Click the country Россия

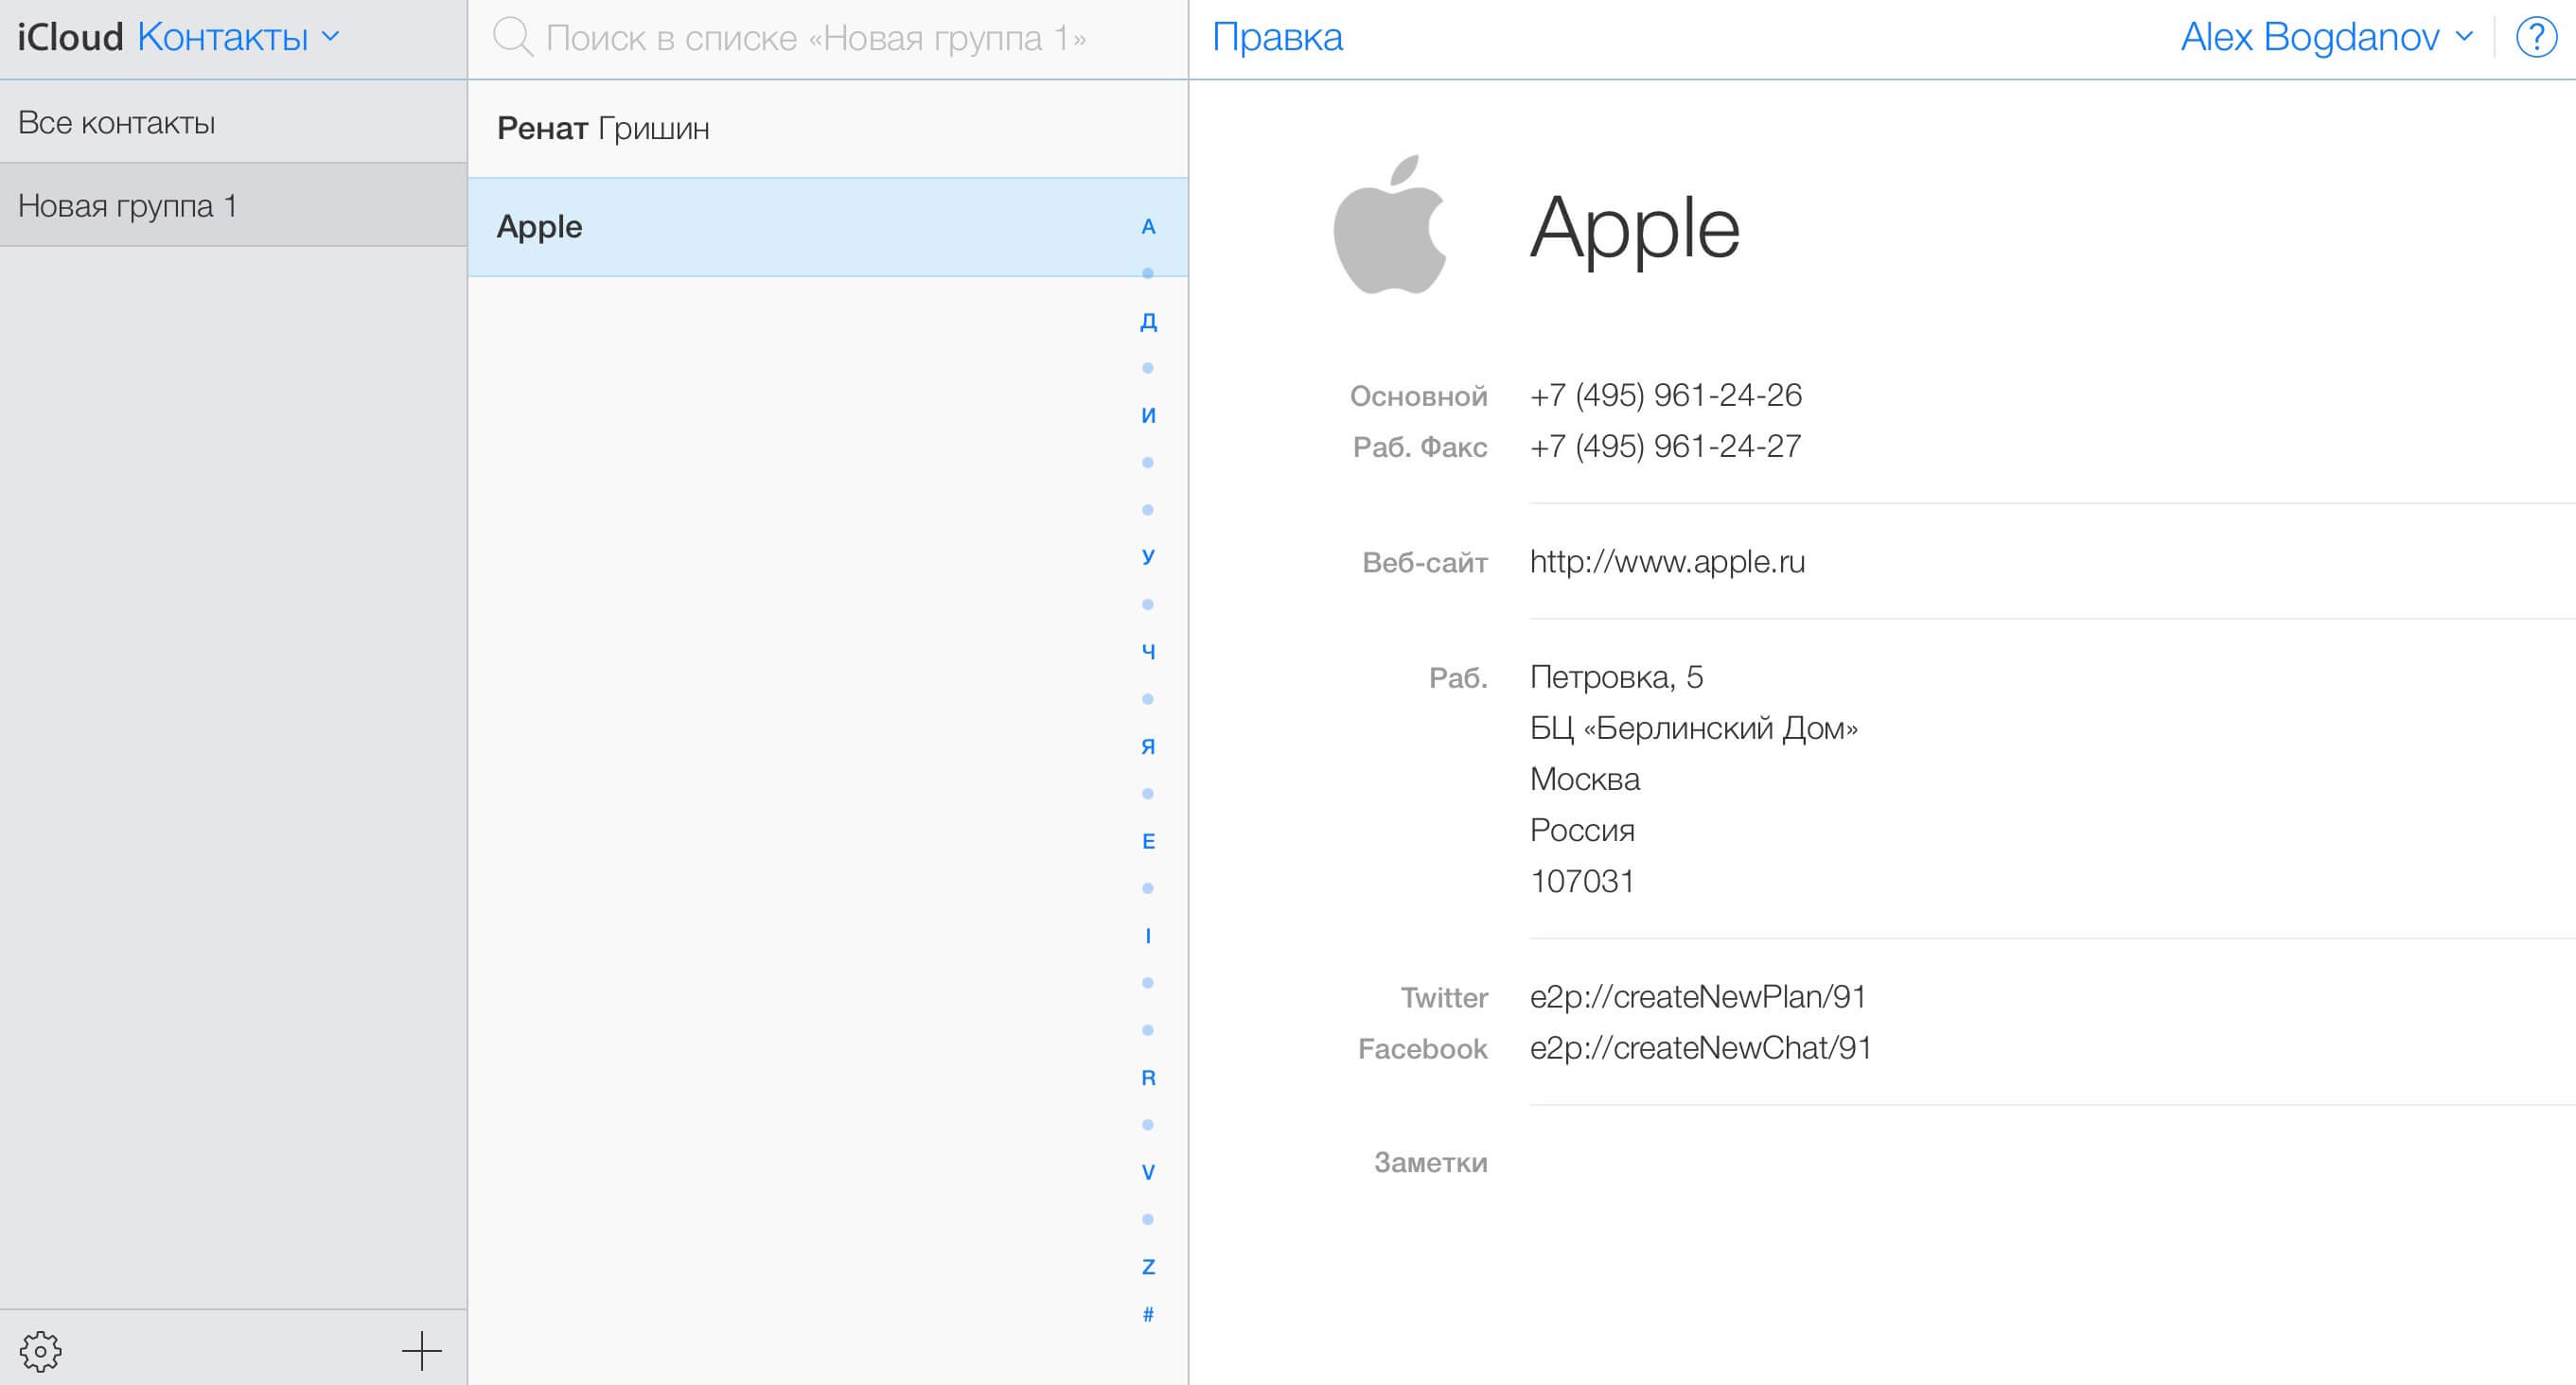(1582, 830)
